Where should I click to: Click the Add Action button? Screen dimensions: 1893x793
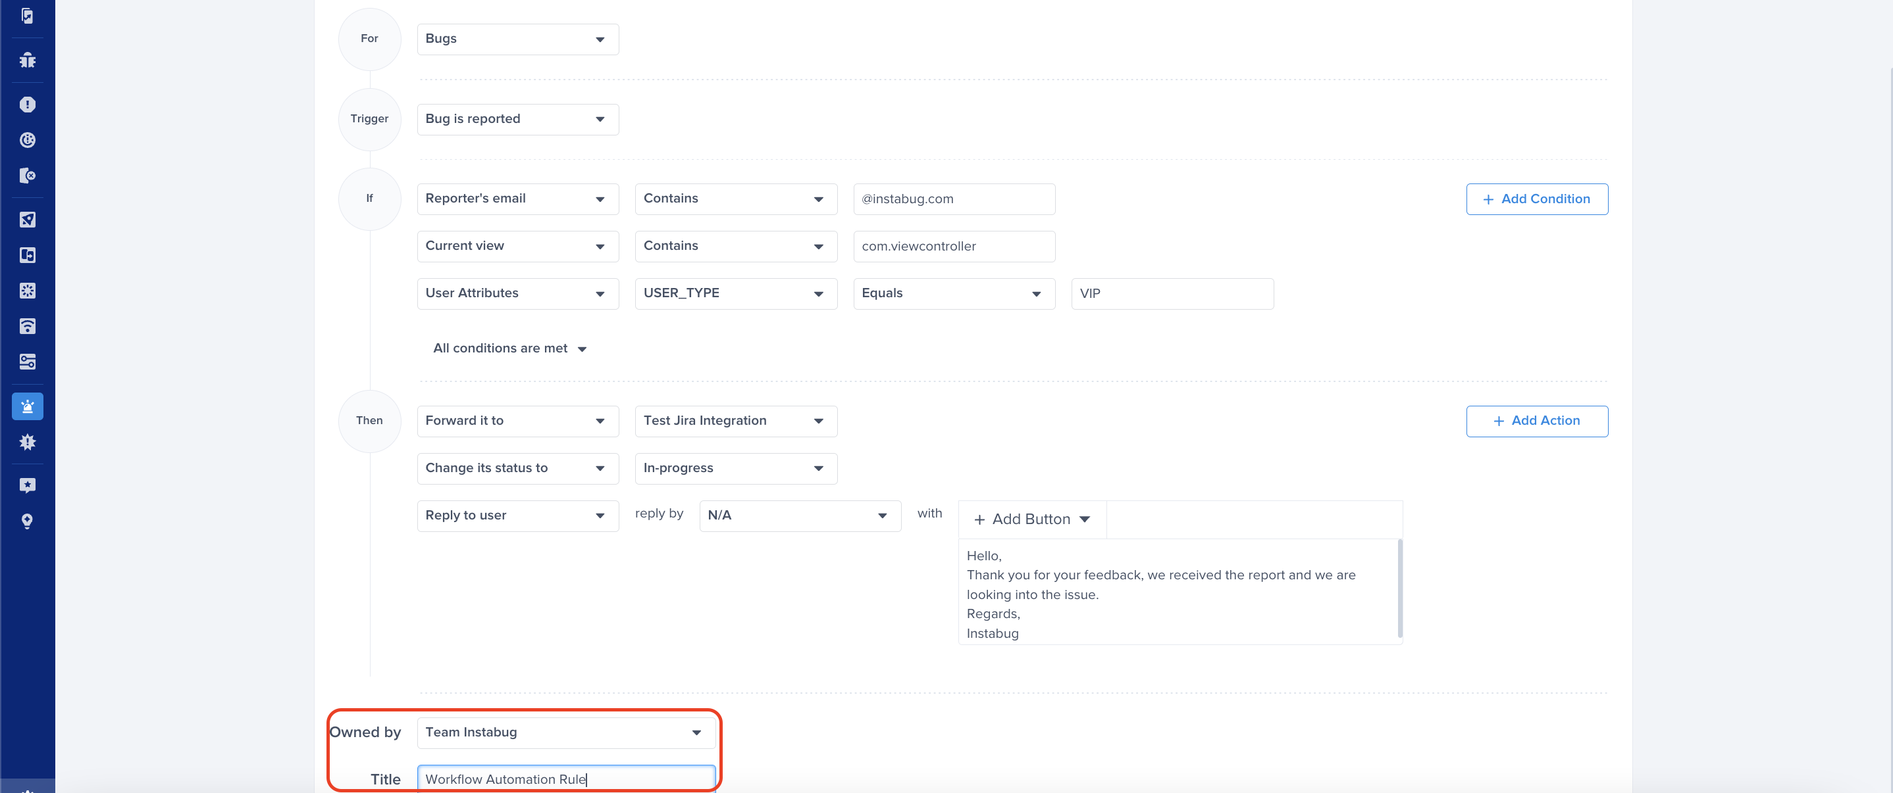(x=1537, y=421)
